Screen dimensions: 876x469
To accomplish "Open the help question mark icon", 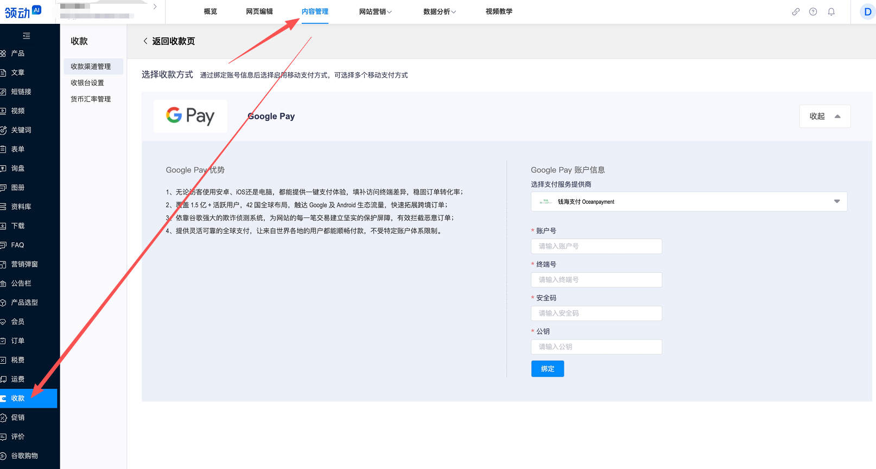I will pos(813,11).
